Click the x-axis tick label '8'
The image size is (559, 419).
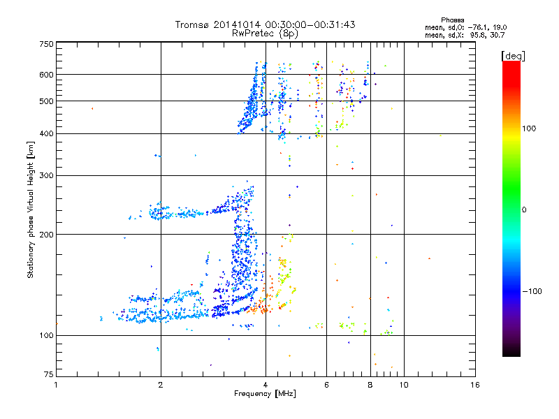point(370,385)
